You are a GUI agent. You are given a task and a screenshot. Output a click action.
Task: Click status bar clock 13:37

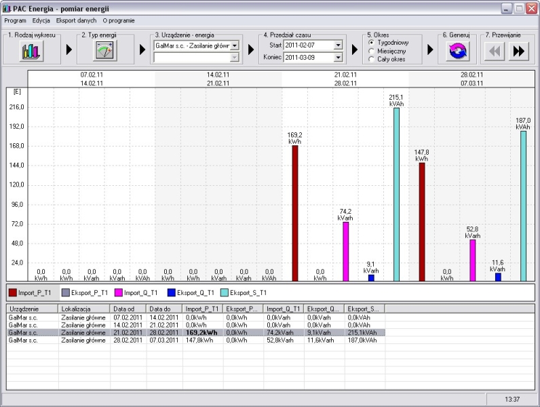pyautogui.click(x=512, y=400)
